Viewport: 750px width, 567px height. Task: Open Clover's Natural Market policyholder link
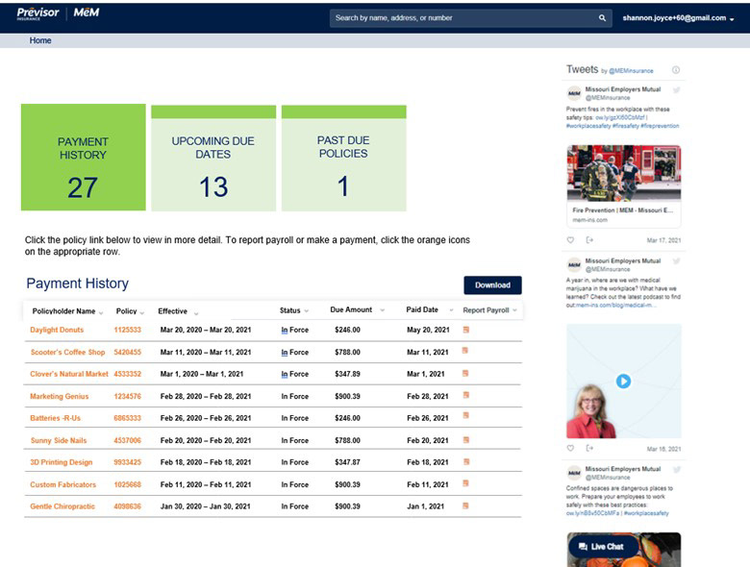[69, 374]
